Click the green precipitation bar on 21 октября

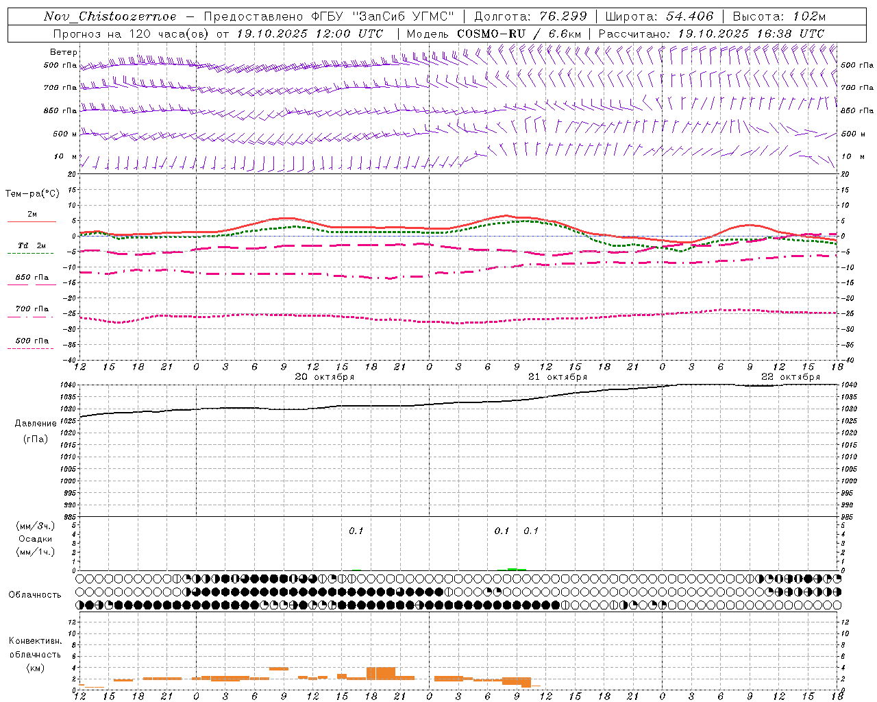[517, 569]
